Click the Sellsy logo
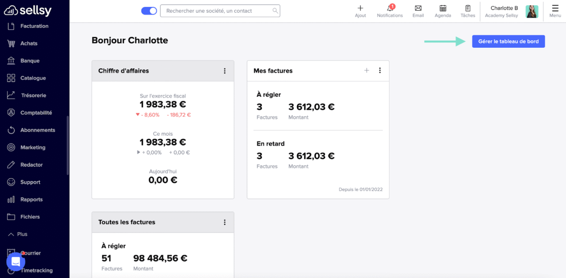 coord(27,10)
